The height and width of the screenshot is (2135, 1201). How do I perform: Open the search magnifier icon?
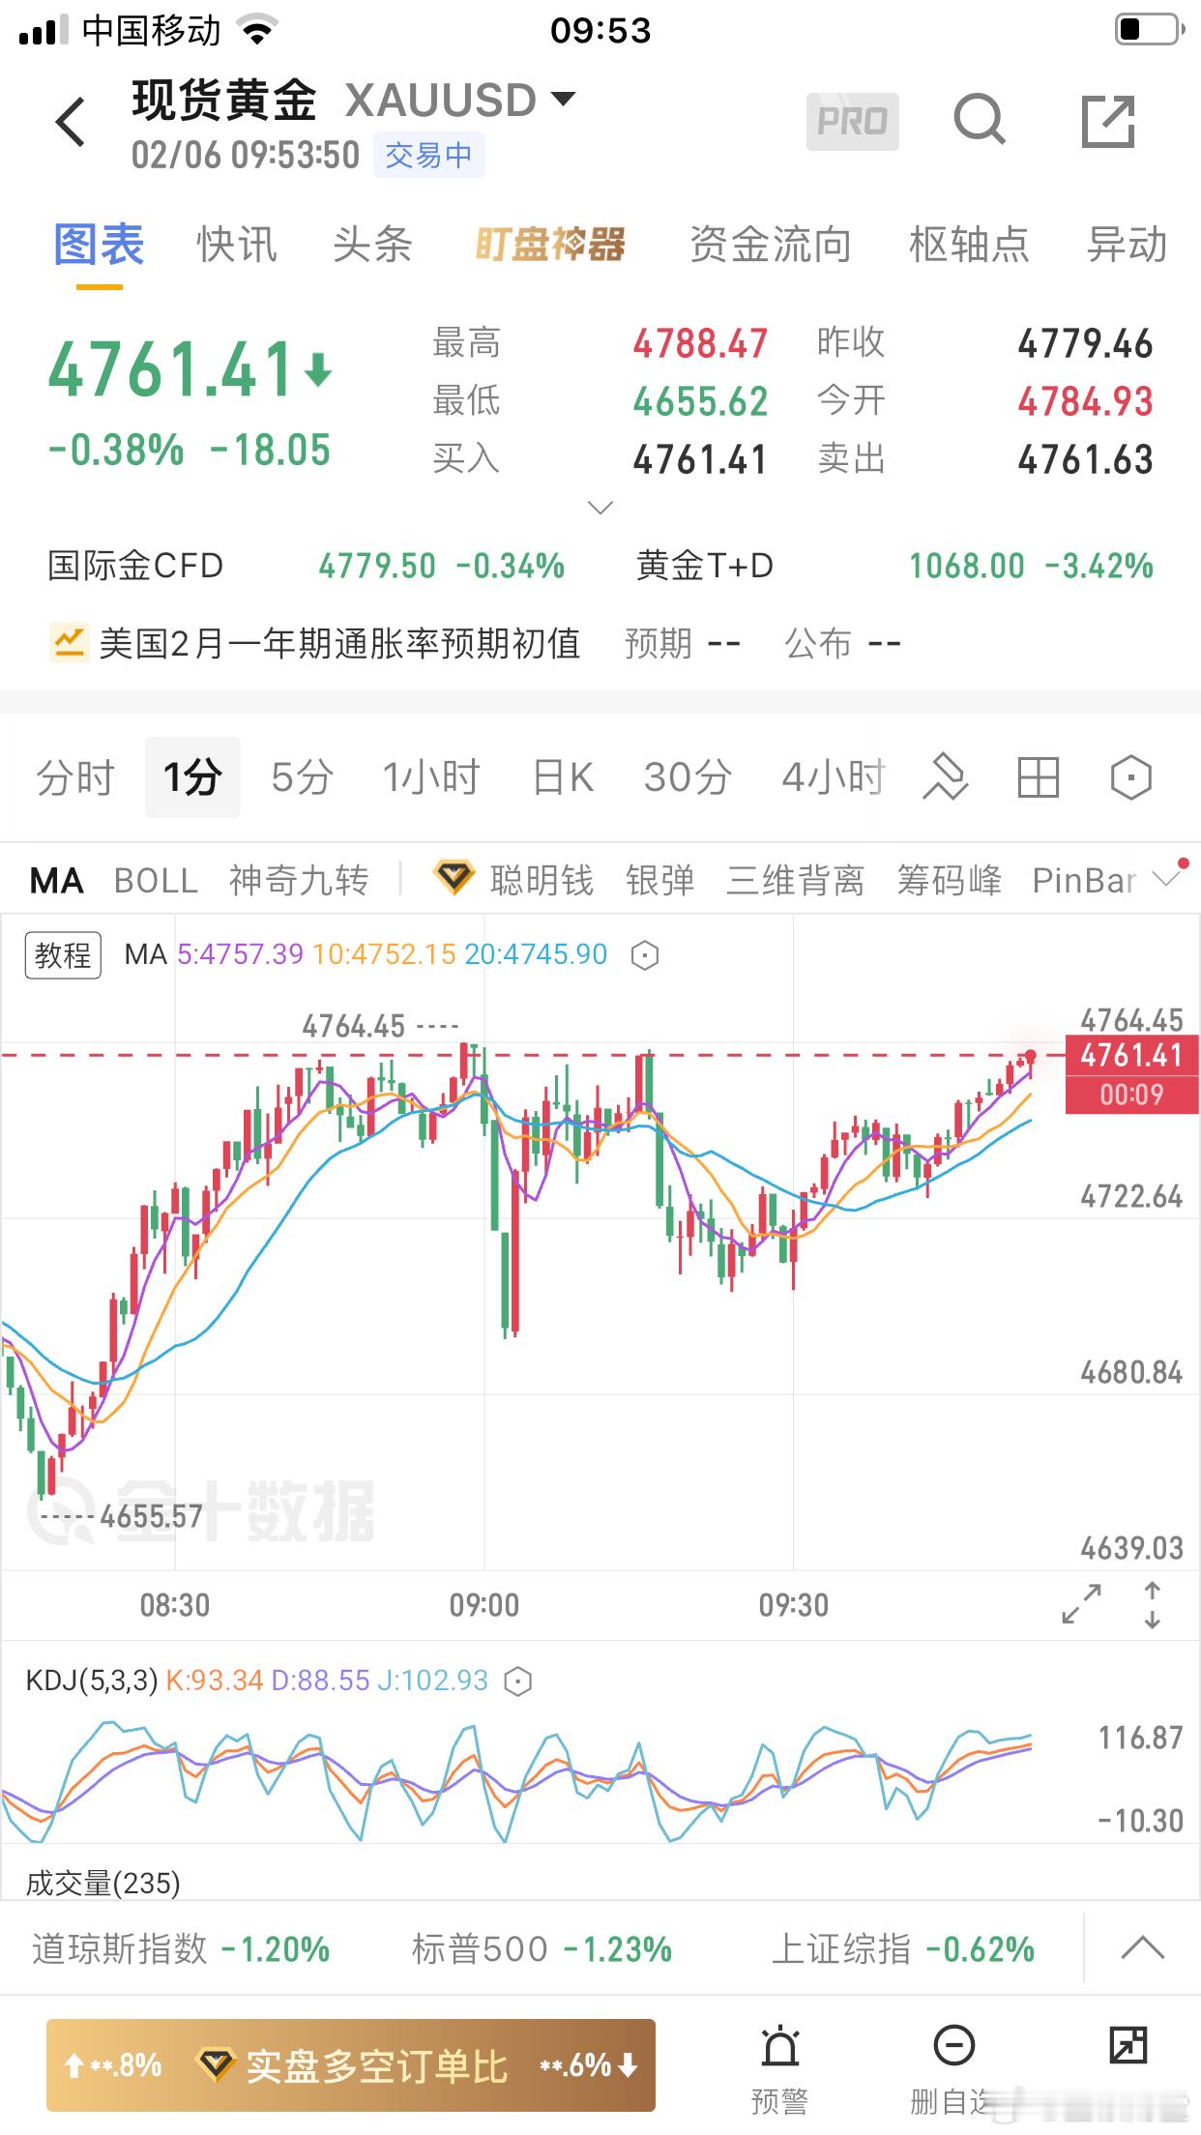tap(981, 121)
